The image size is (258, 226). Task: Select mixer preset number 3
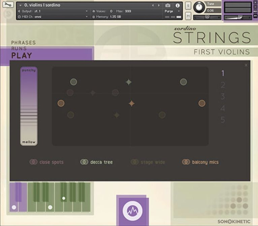(x=223, y=96)
